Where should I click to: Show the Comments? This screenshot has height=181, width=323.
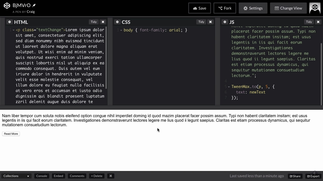[77, 176]
